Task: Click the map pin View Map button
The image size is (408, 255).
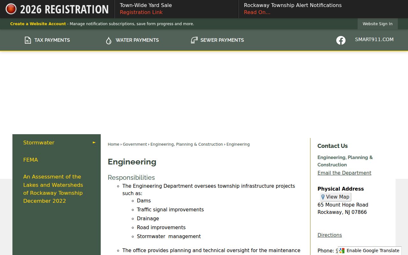Action: (336, 197)
